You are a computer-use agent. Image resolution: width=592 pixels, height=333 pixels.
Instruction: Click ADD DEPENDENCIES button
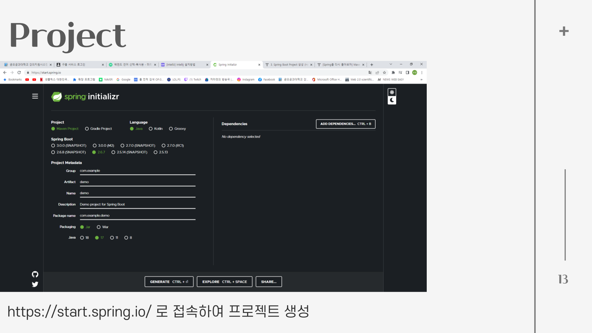point(345,124)
